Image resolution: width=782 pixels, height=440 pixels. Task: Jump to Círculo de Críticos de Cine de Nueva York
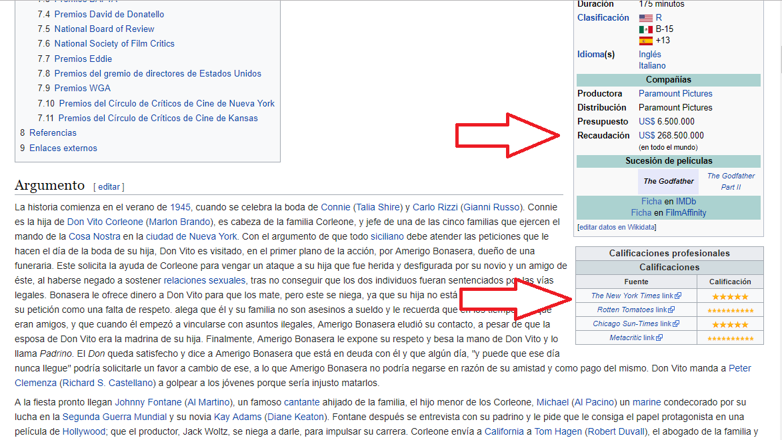167,104
